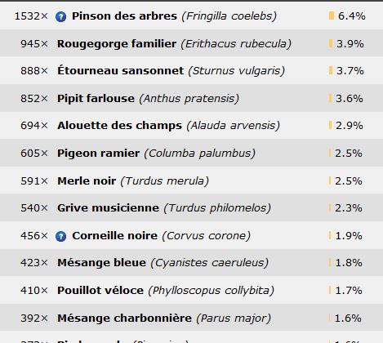Image resolution: width=383 pixels, height=343 pixels.
Task: Click the help icon beside Corneille noire
Action: click(60, 236)
